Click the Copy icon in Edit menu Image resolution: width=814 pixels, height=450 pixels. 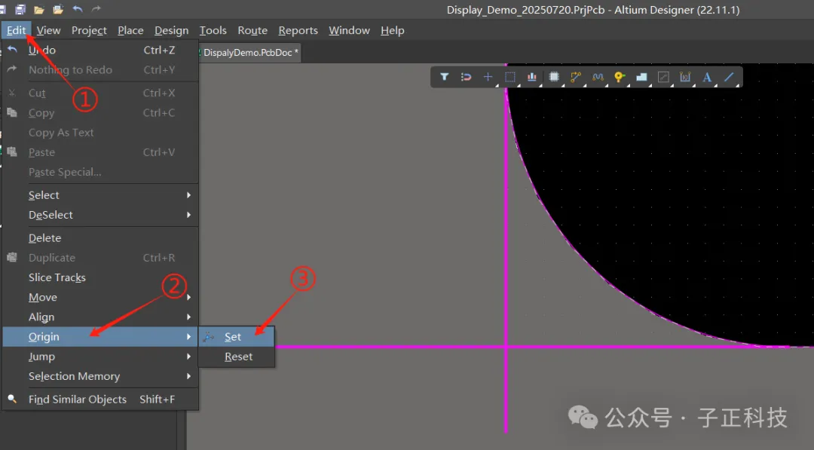click(x=12, y=112)
